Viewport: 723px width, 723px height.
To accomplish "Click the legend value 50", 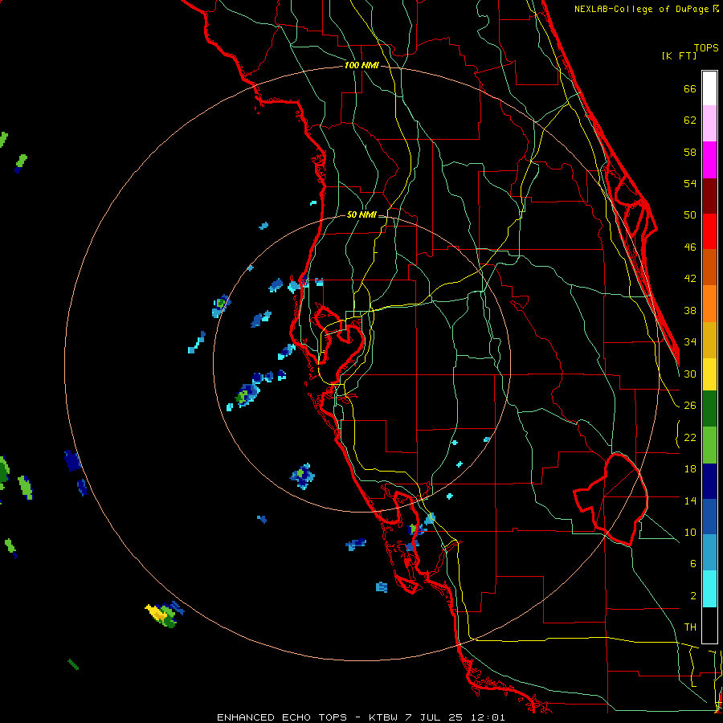I will pyautogui.click(x=690, y=215).
